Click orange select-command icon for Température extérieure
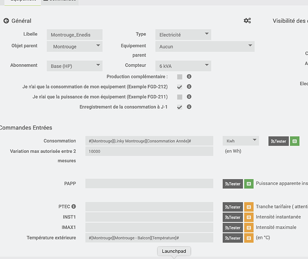 249,238
